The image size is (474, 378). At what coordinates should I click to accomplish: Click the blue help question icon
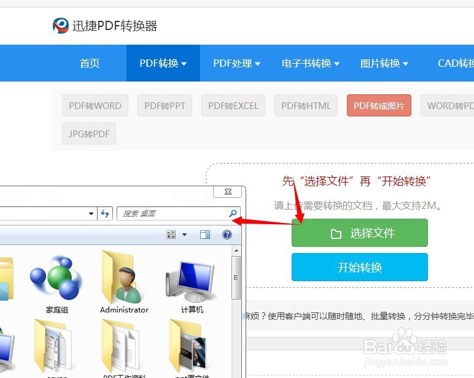point(227,235)
